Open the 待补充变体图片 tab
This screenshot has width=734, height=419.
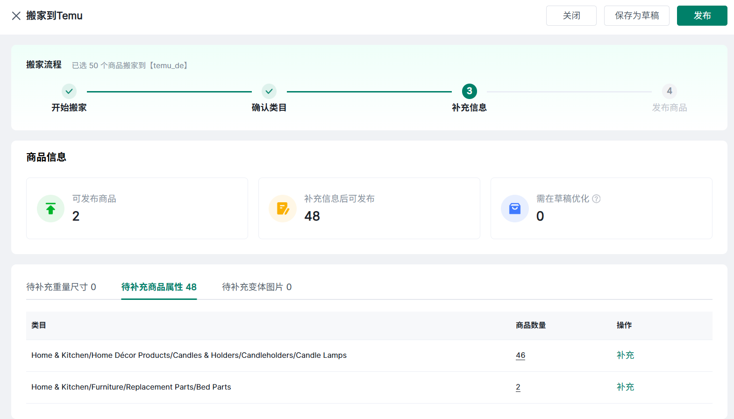pos(257,287)
